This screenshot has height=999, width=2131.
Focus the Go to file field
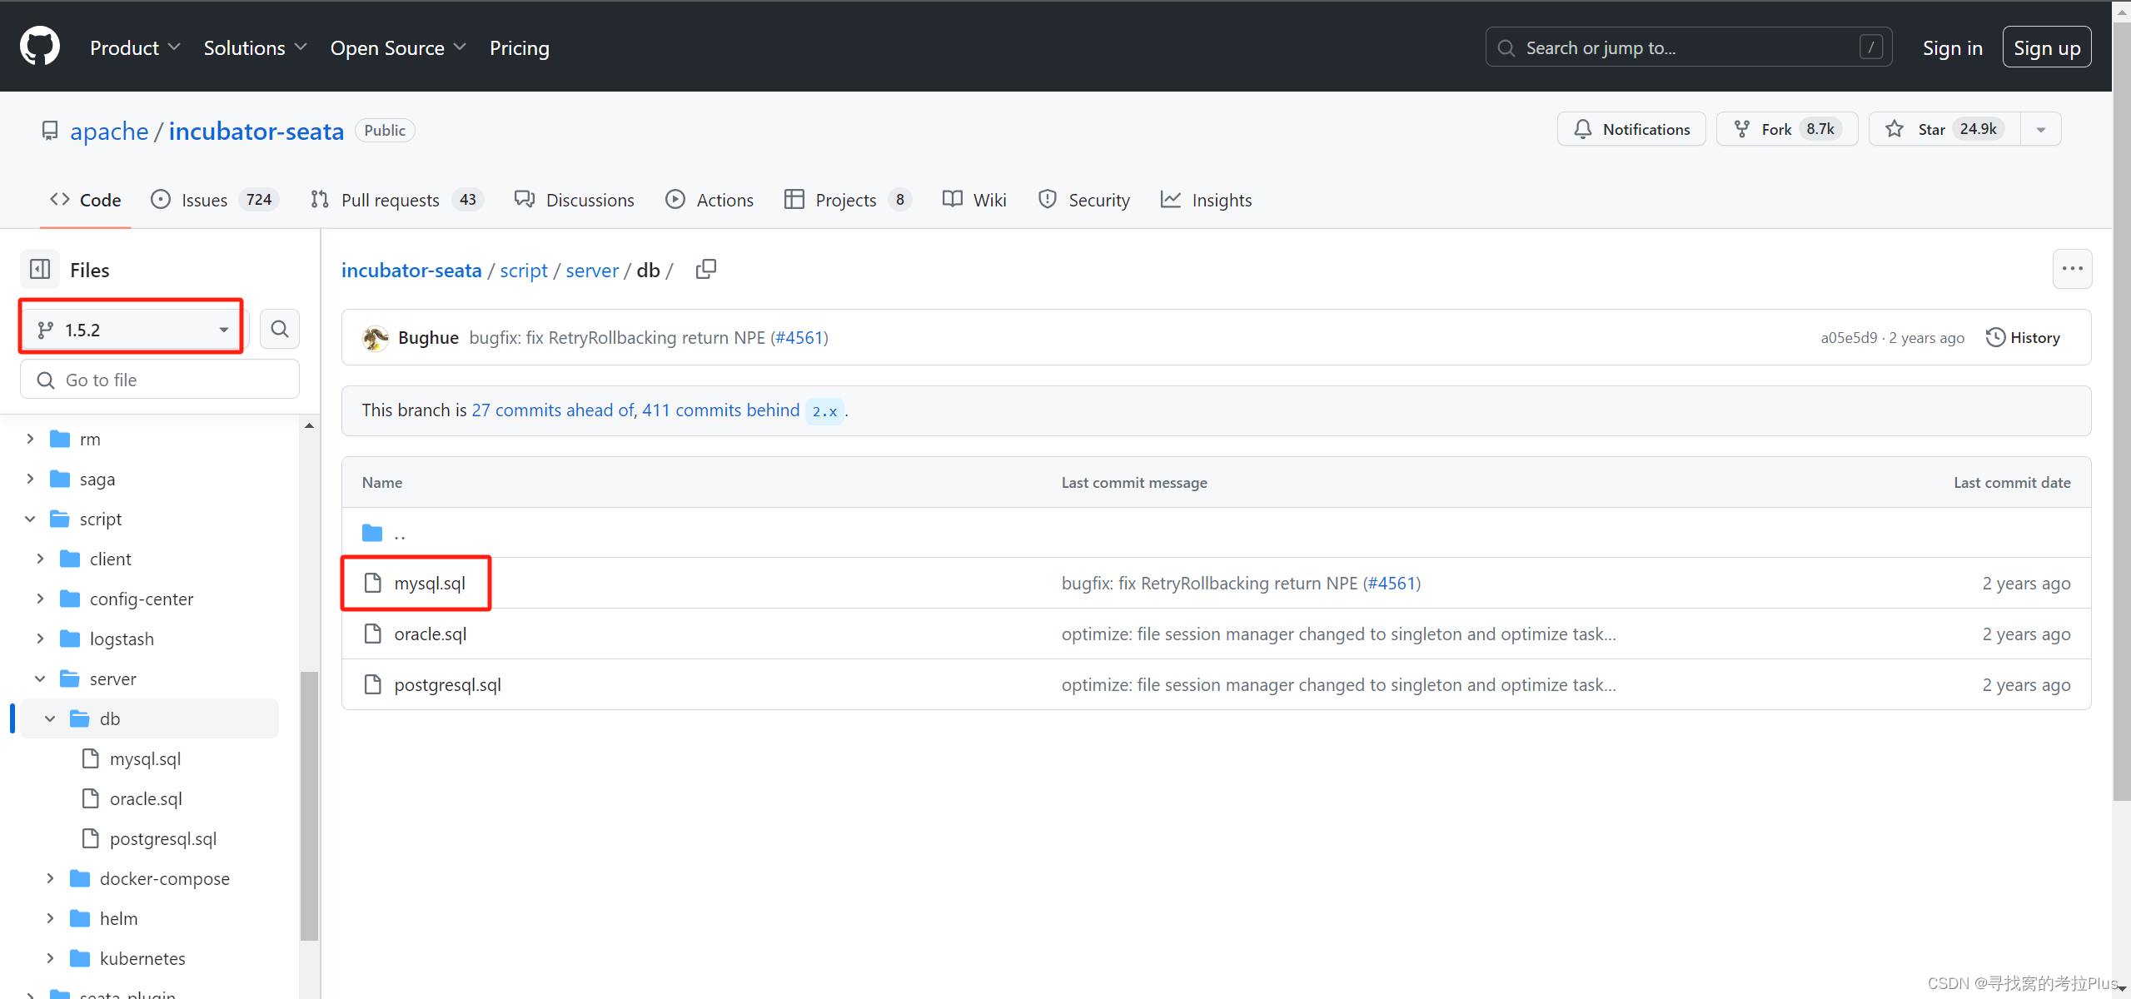coord(160,380)
